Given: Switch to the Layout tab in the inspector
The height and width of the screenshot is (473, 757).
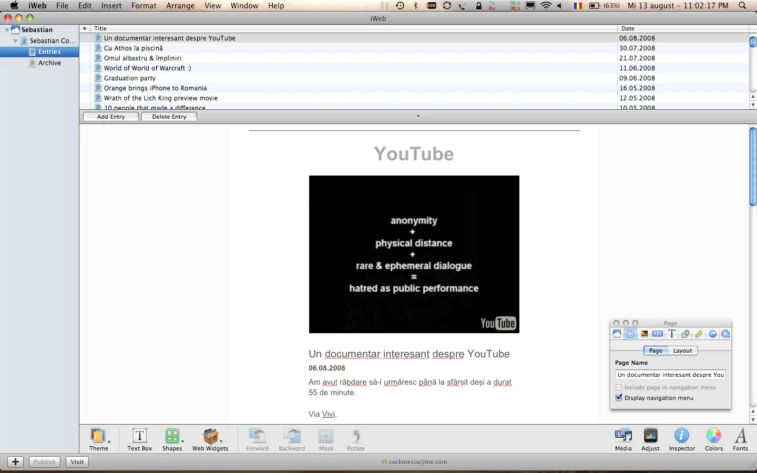Looking at the screenshot, I should tap(683, 351).
